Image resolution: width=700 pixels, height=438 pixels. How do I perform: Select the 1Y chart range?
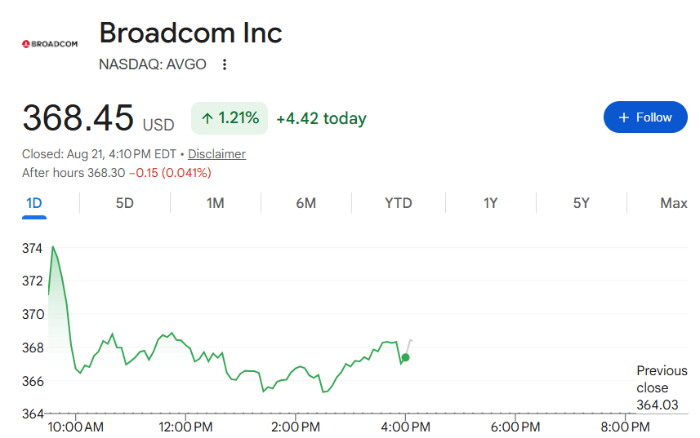(490, 204)
